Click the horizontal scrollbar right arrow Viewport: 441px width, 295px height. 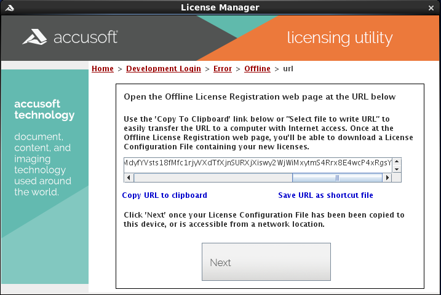pyautogui.click(x=387, y=178)
